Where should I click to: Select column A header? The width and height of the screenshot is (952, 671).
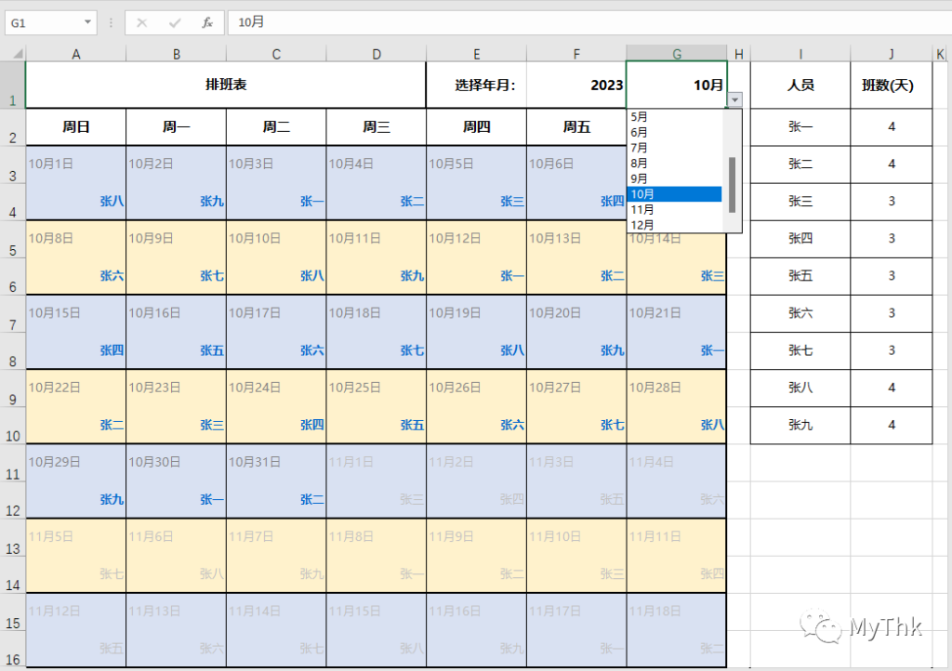(x=75, y=55)
